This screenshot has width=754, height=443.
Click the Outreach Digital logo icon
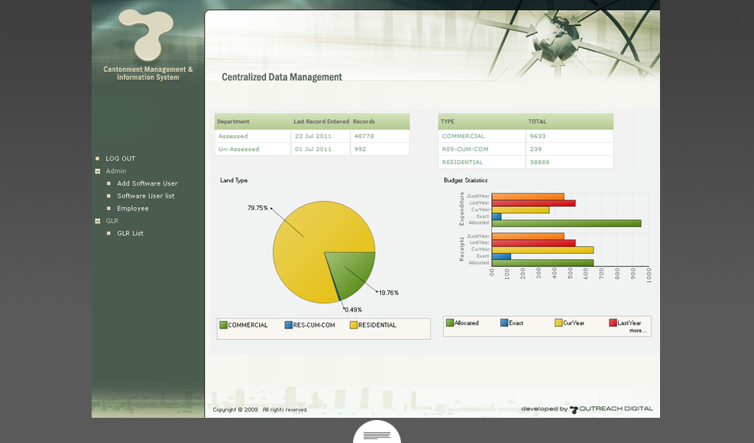tap(574, 409)
